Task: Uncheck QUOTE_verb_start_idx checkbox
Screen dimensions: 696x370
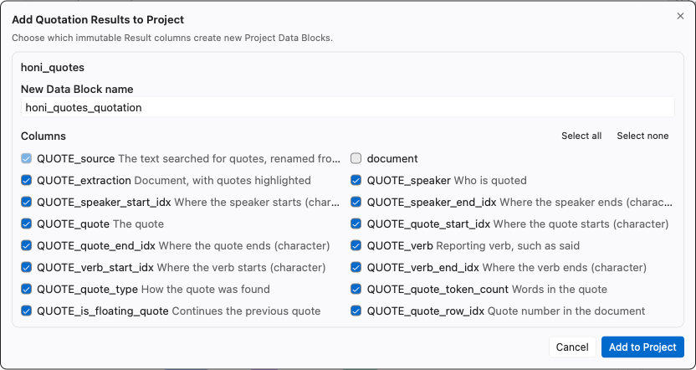Action: [26, 267]
